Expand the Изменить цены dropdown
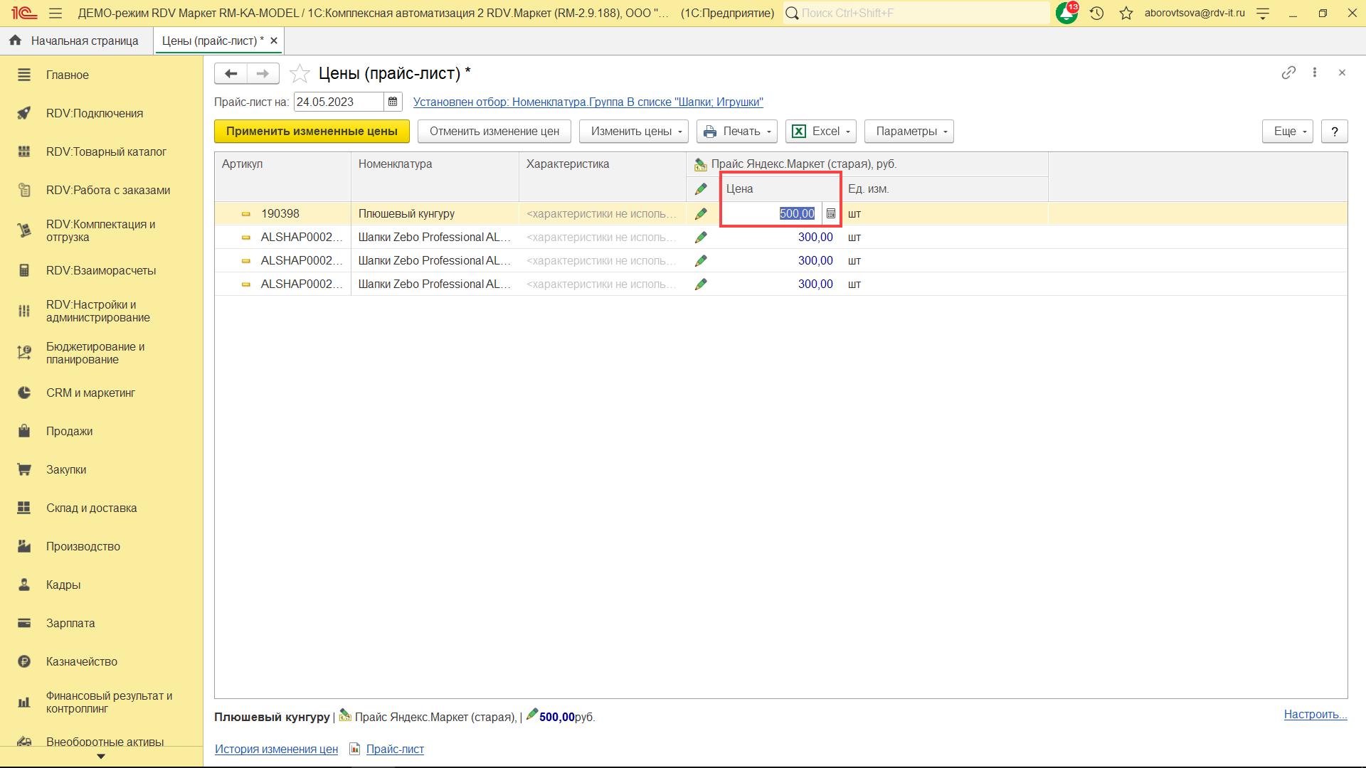The width and height of the screenshot is (1366, 768). [x=633, y=131]
